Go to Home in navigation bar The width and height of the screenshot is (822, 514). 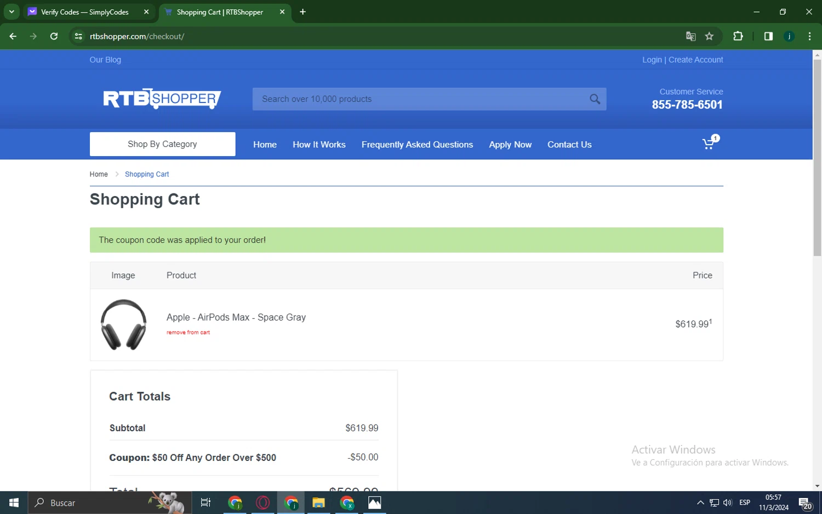(x=265, y=145)
